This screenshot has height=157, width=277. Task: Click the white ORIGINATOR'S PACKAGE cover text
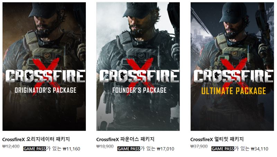(x=45, y=90)
